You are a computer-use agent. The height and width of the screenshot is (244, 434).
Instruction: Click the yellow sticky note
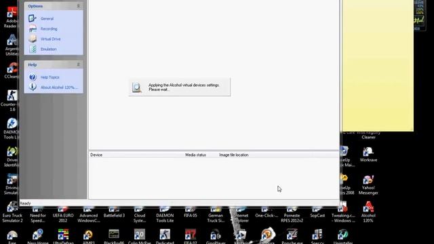coord(378,65)
